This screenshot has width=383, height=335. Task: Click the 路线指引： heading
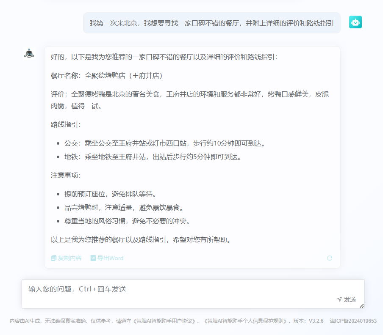click(66, 125)
